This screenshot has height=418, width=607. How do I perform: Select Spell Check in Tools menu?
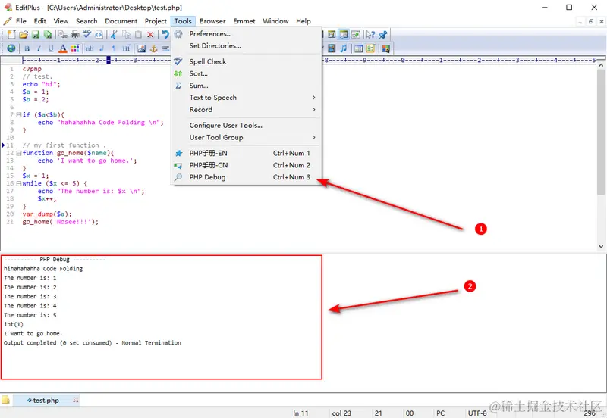(246, 62)
